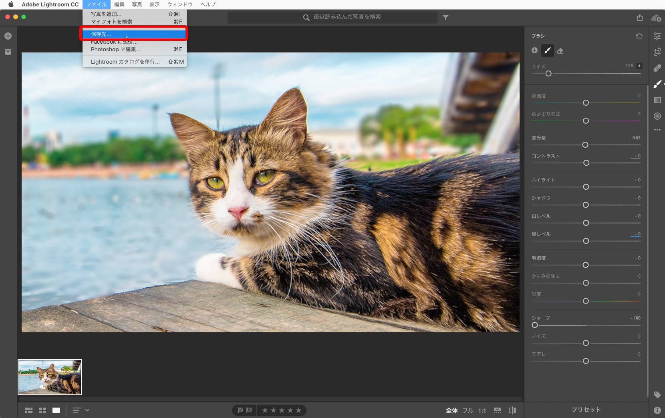Toggle show original before/after view
The width and height of the screenshot is (665, 418).
pos(512,410)
